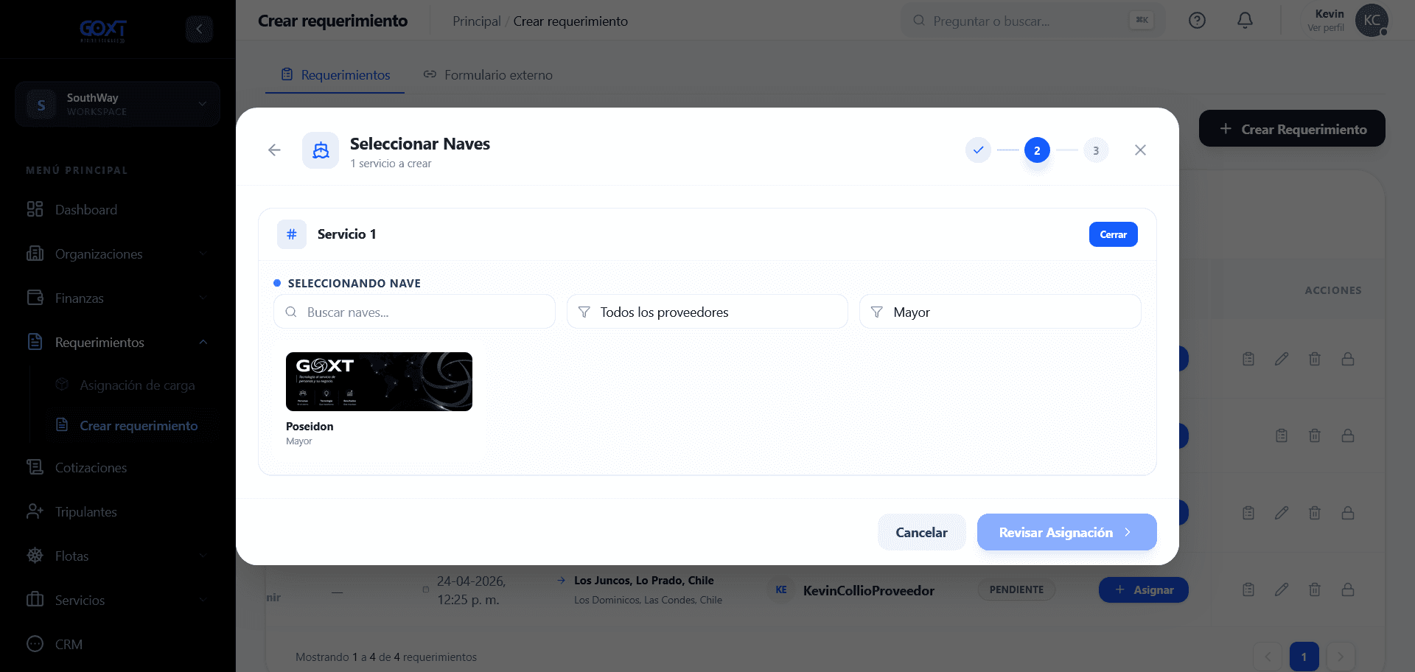The image size is (1415, 672).
Task: Click the Poseidon ship name
Action: tap(310, 427)
